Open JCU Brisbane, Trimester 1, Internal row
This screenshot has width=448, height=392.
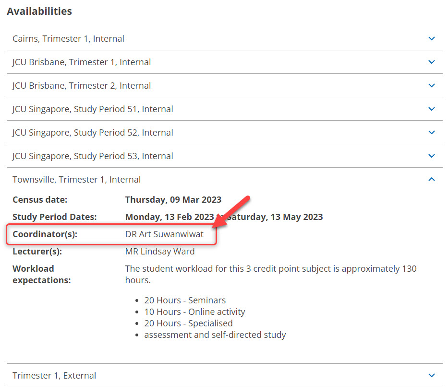pos(225,62)
